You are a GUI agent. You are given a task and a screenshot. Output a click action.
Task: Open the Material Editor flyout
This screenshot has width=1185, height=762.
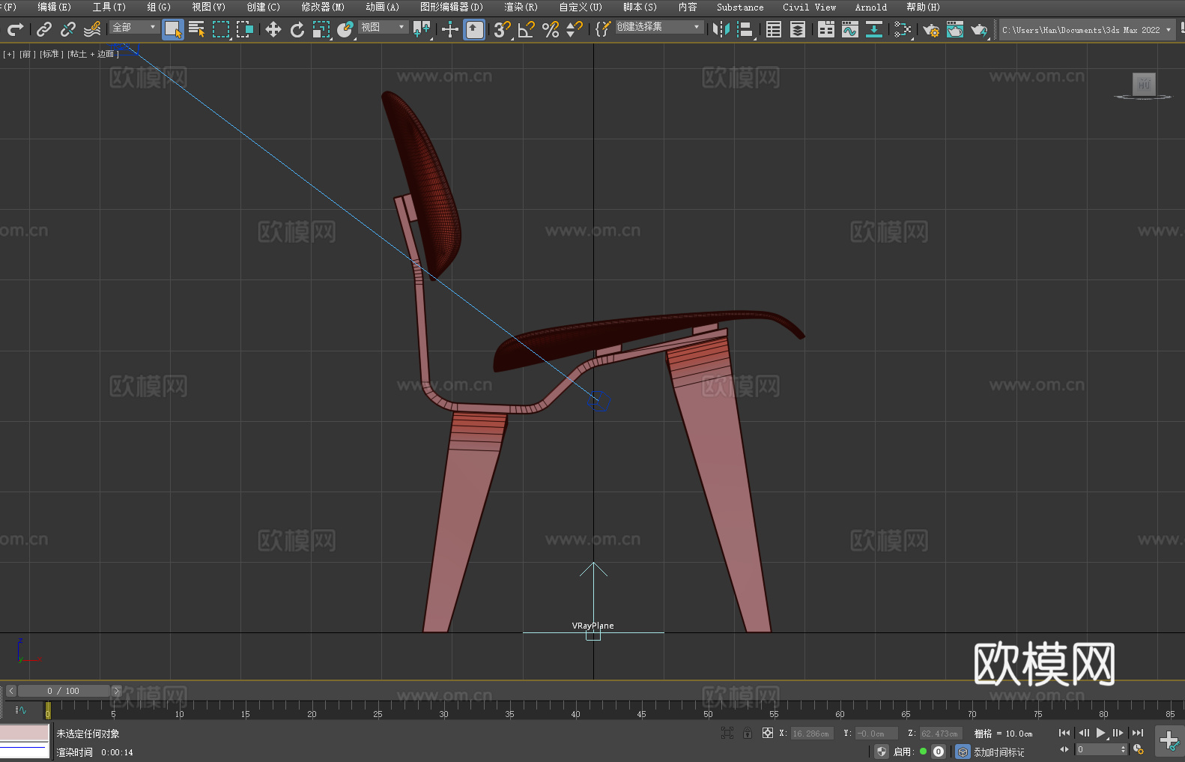[x=903, y=29]
